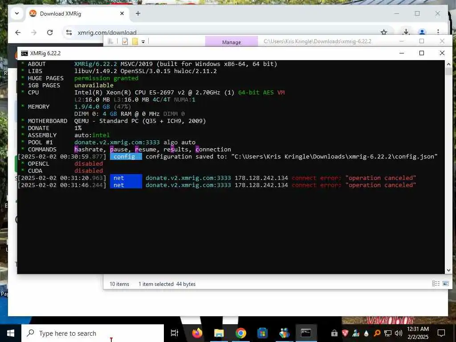
Task: Open Microsoft Store from the taskbar
Action: click(262, 333)
